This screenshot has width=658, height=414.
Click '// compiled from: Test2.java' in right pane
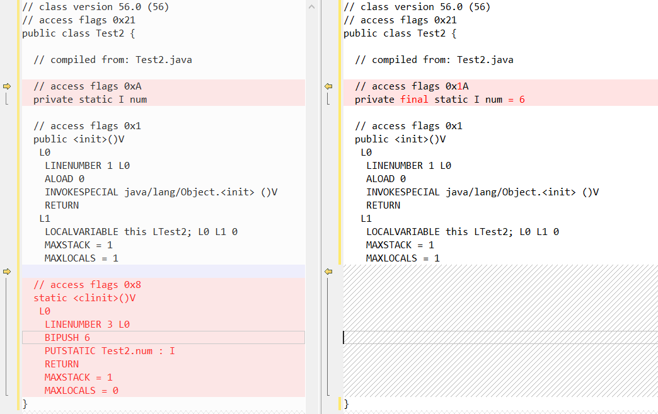(x=434, y=60)
